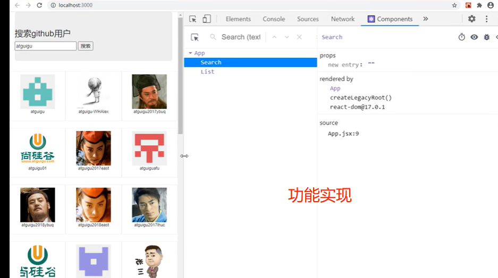Viewport: 498px width, 278px height.
Task: Click the browser forward arrow
Action: click(28, 5)
